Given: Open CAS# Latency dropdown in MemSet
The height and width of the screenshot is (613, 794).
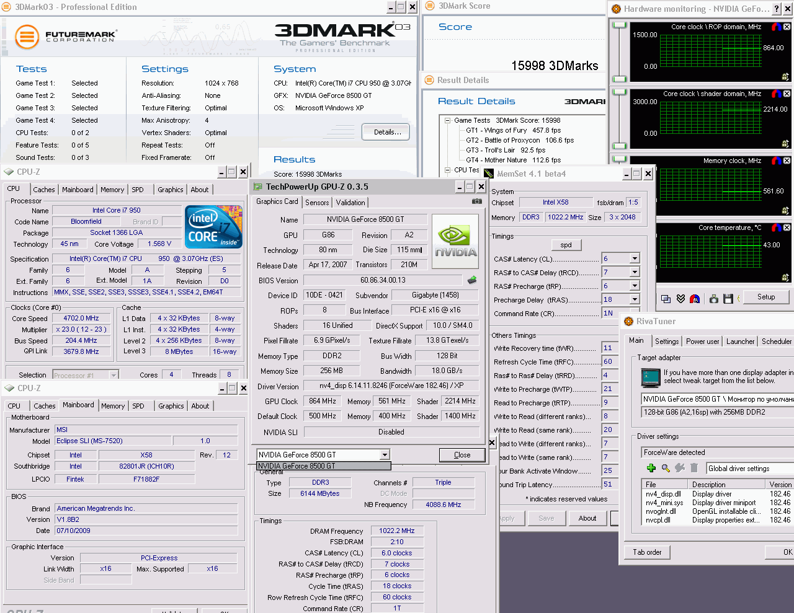Looking at the screenshot, I should [635, 258].
